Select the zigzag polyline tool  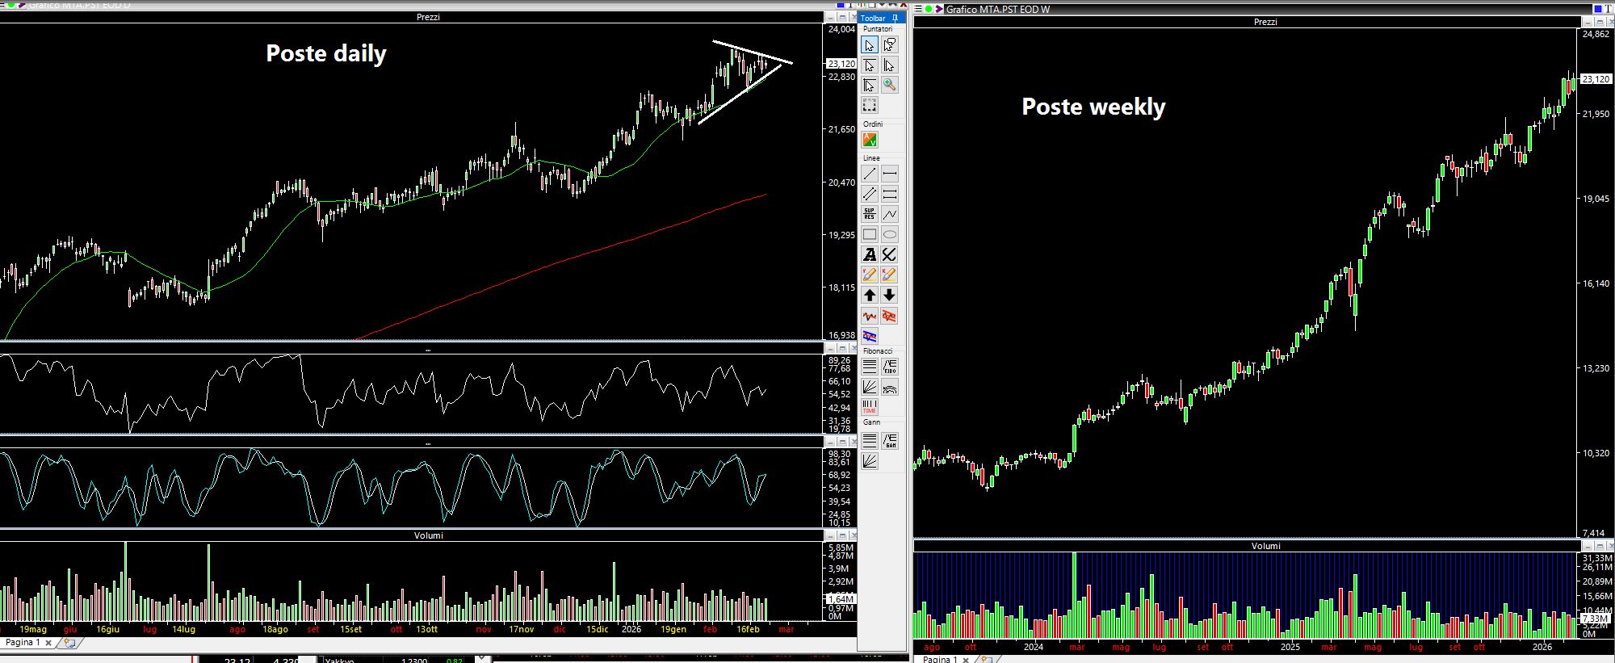[x=889, y=214]
